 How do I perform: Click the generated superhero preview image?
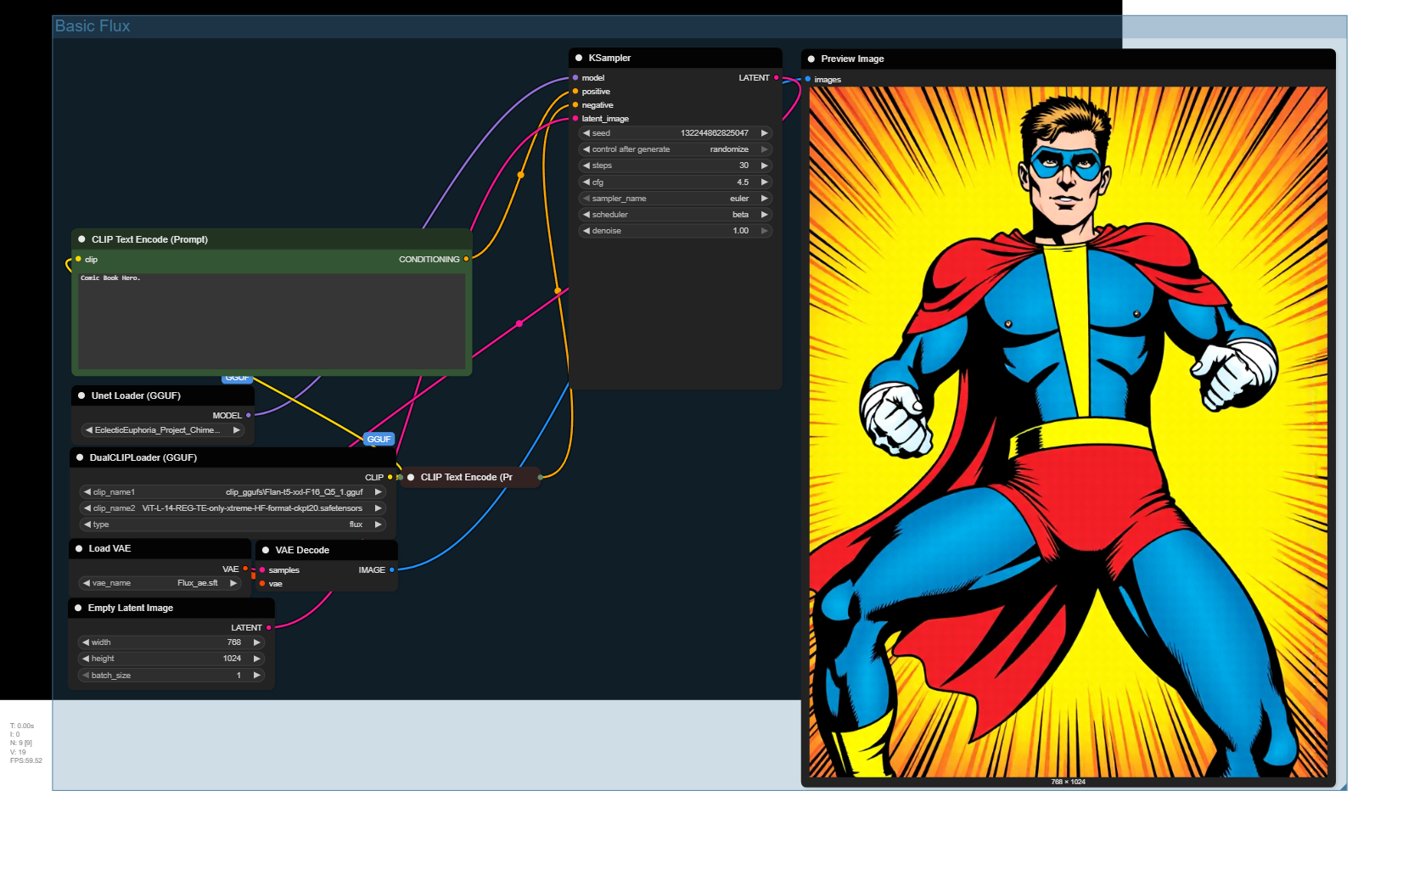[x=1068, y=431]
